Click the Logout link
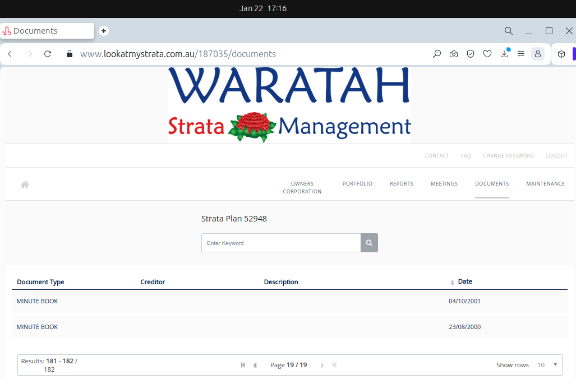The width and height of the screenshot is (576, 379). tap(556, 156)
